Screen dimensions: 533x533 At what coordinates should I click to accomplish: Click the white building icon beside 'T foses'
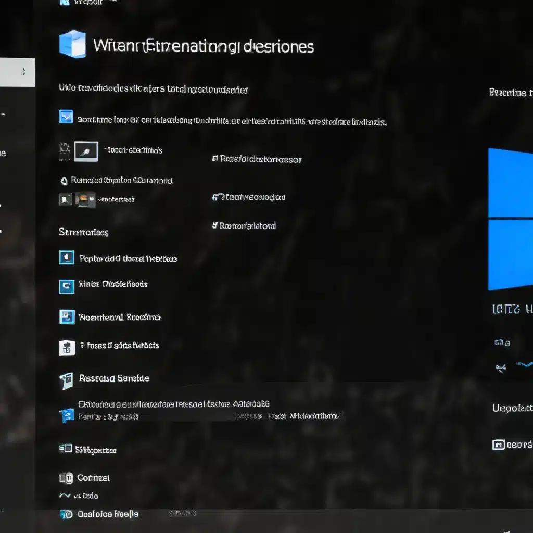[67, 347]
